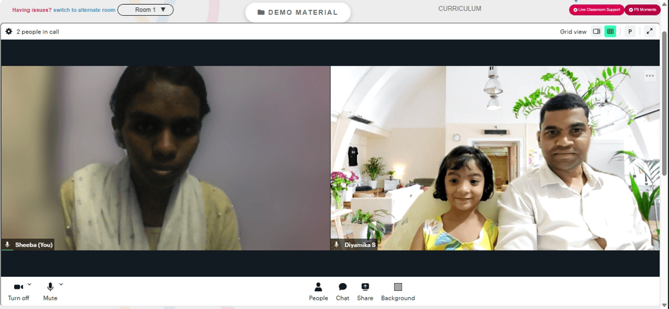The width and height of the screenshot is (669, 309).
Task: Click microphone icon beside Diyamika S
Action: (x=337, y=245)
